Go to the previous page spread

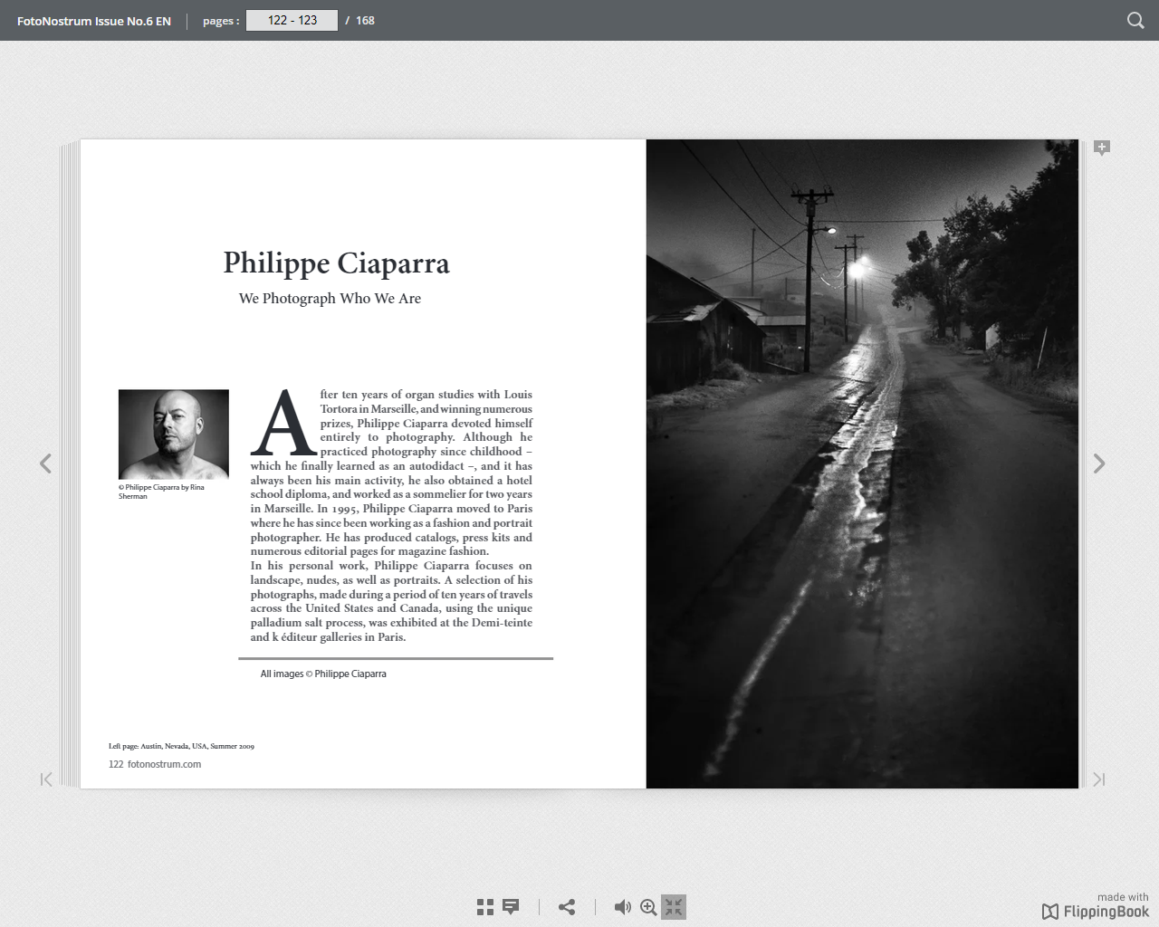click(x=45, y=463)
